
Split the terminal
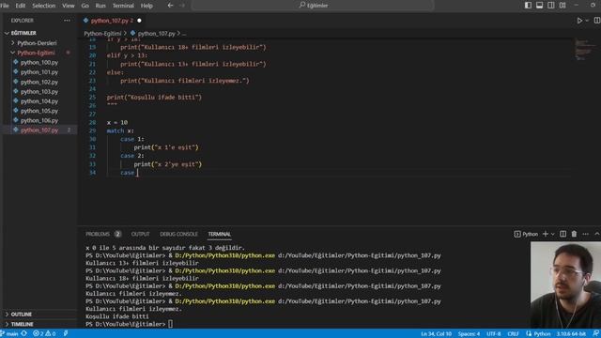[562, 234]
